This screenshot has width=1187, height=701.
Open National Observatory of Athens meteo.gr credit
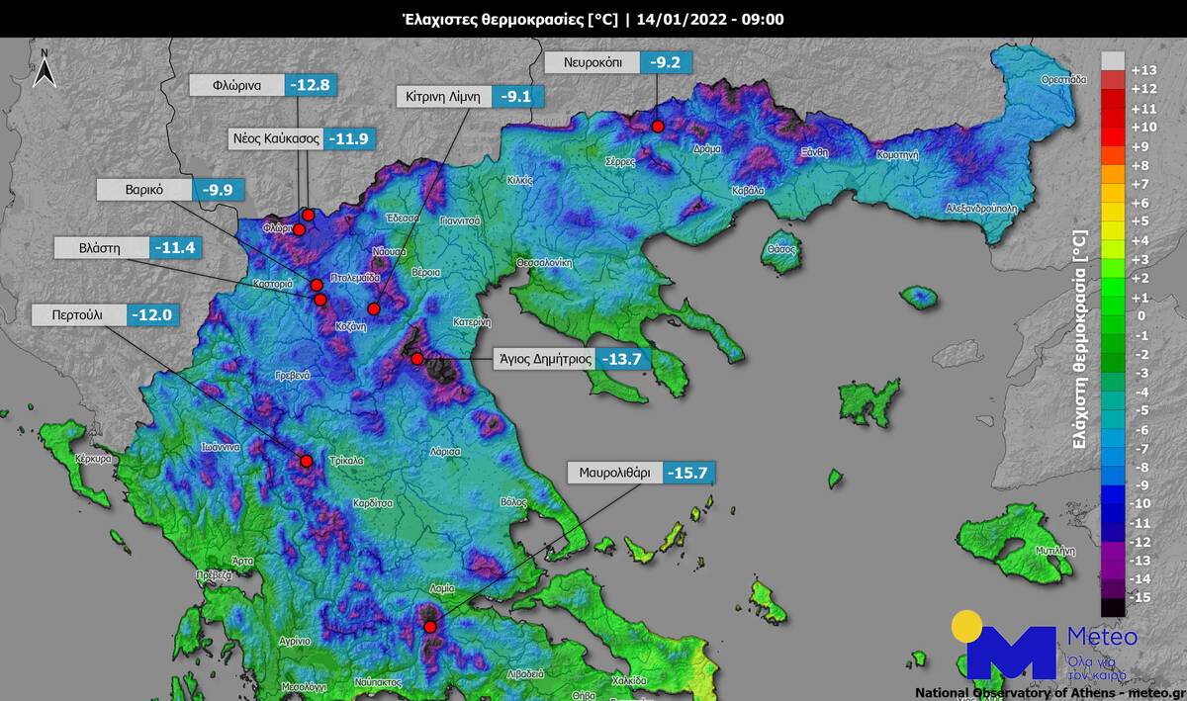[x=1049, y=692]
